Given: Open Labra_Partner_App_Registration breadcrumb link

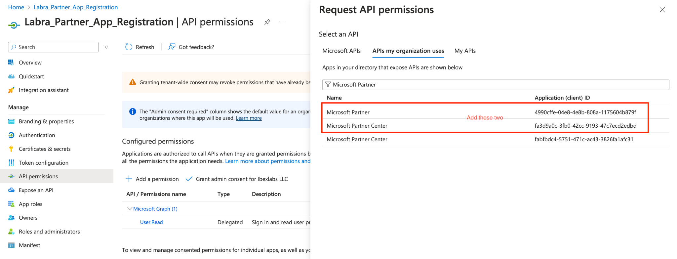Looking at the screenshot, I should coord(76,7).
